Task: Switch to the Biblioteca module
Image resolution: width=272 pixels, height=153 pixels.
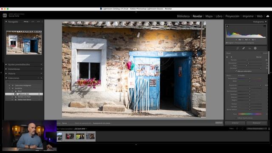Action: [x=183, y=16]
